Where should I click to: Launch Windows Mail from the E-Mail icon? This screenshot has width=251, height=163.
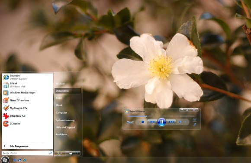point(6,85)
